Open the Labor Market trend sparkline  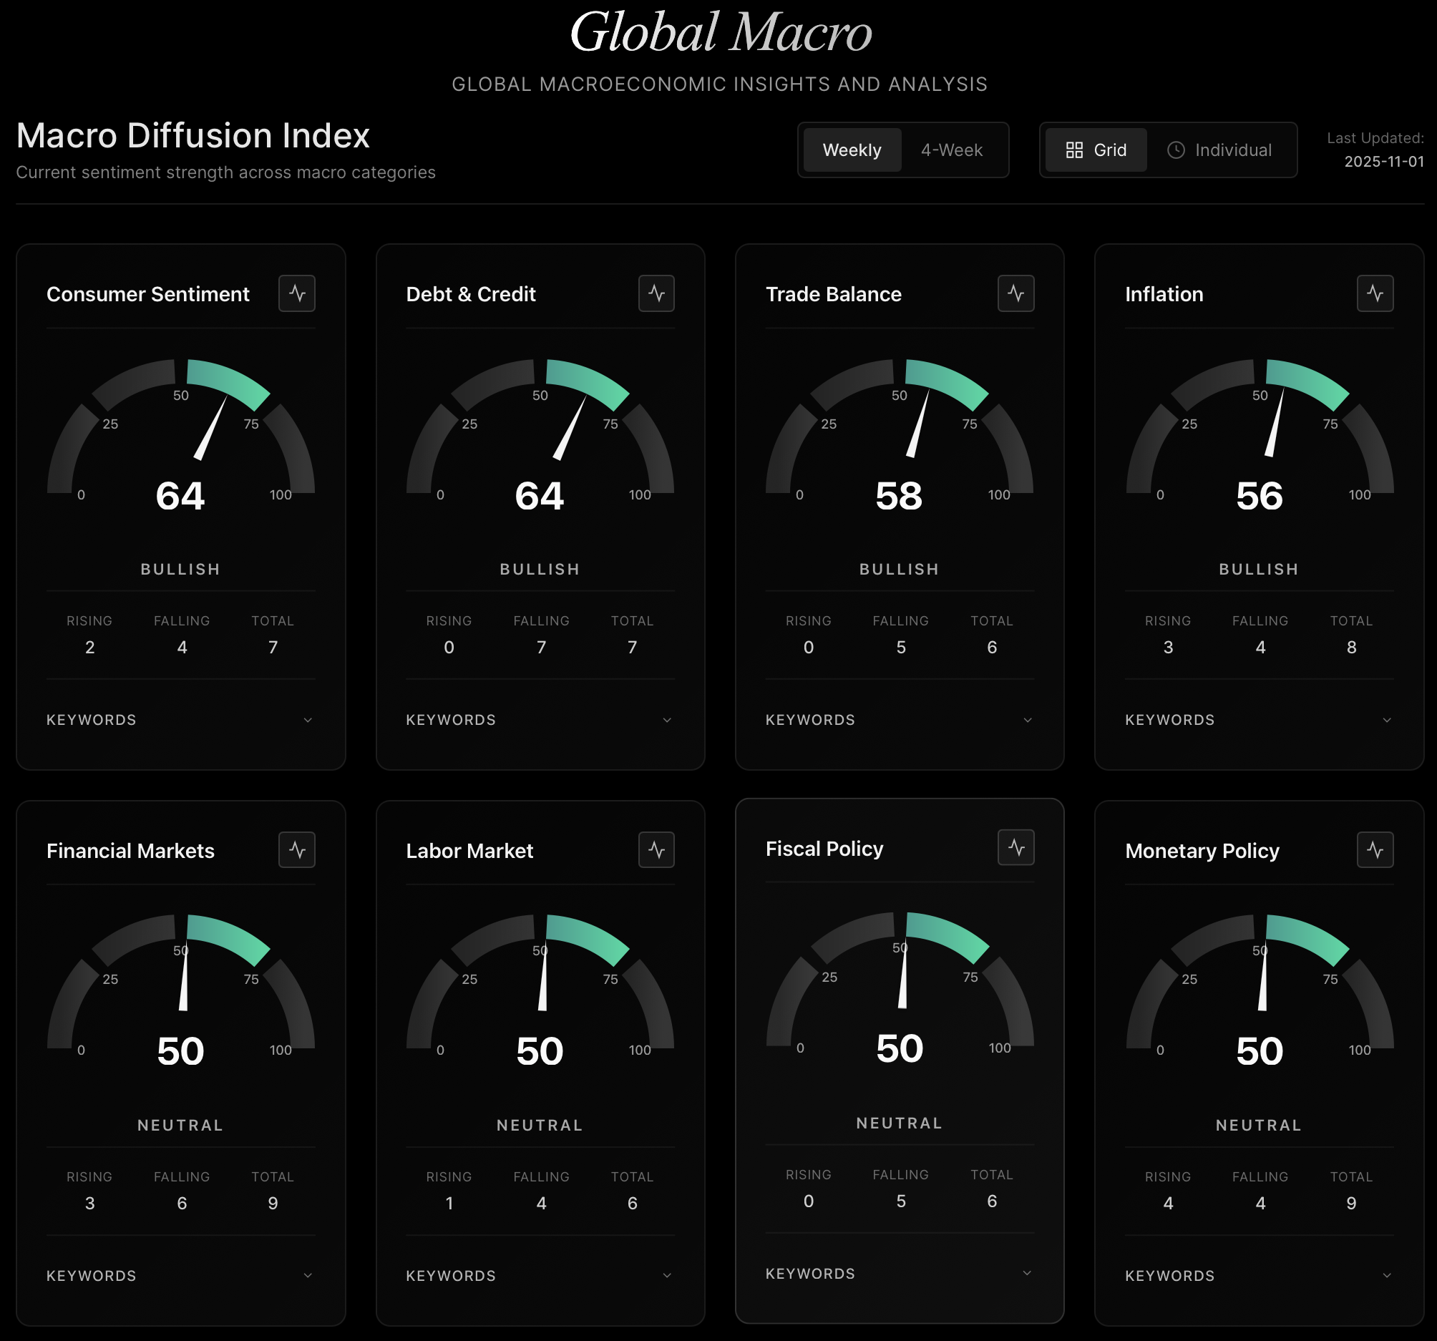pyautogui.click(x=656, y=850)
